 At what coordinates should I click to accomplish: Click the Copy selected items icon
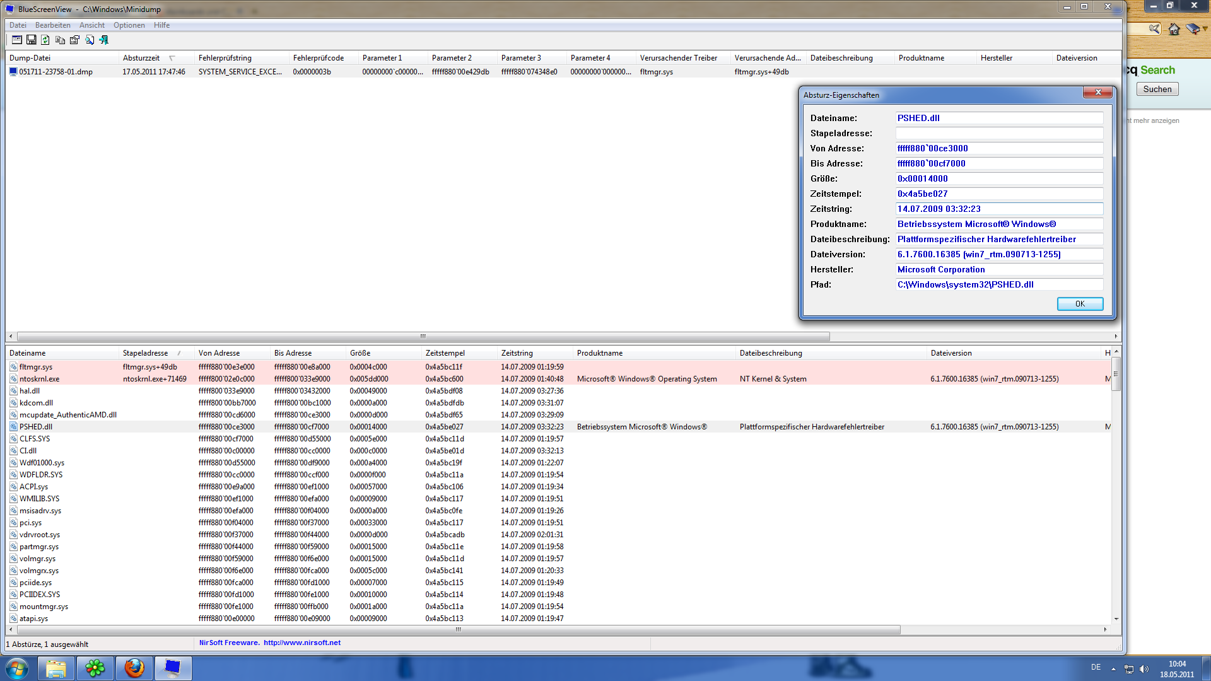pos(60,40)
